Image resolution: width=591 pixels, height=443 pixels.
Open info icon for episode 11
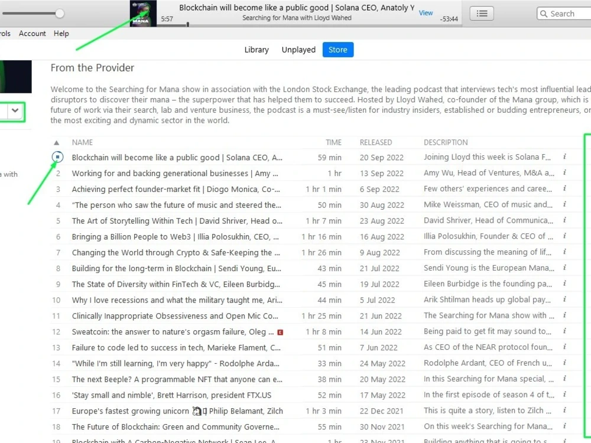tap(564, 315)
